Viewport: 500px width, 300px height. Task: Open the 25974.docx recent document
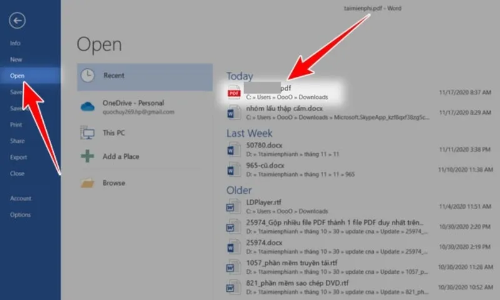[264, 242]
